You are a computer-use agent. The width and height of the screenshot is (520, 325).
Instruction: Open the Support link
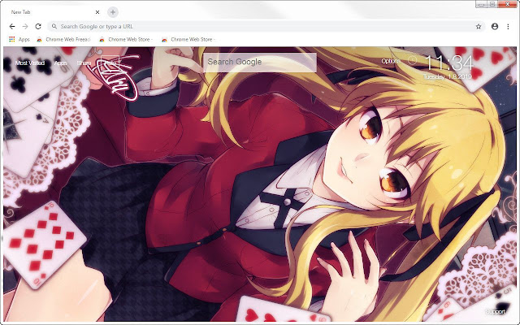[495, 312]
